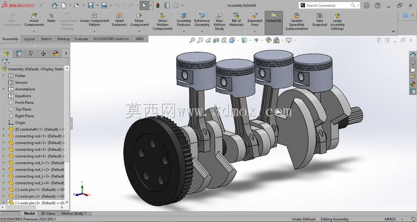Toggle the Instant3D button
The height and width of the screenshot is (222, 417).
click(274, 23)
